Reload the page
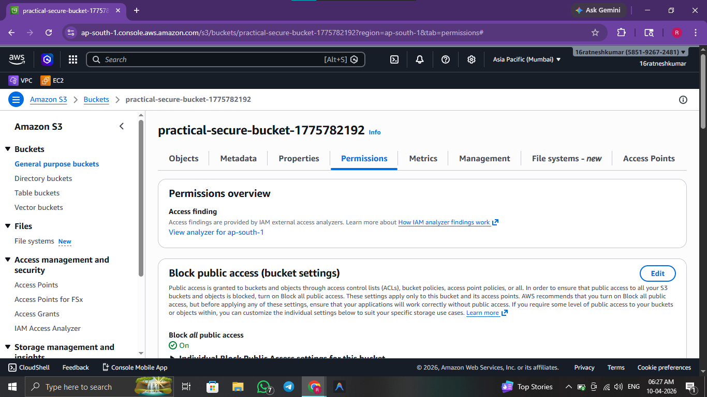 [x=49, y=33]
